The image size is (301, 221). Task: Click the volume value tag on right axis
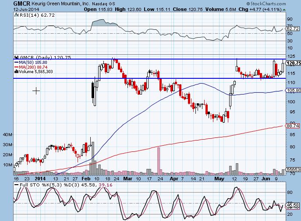294,169
